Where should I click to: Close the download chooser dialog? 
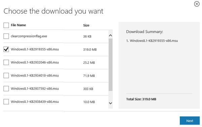(x=197, y=4)
